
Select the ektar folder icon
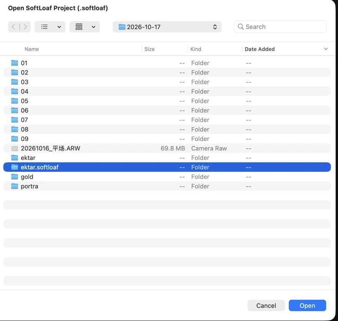[x=15, y=158]
